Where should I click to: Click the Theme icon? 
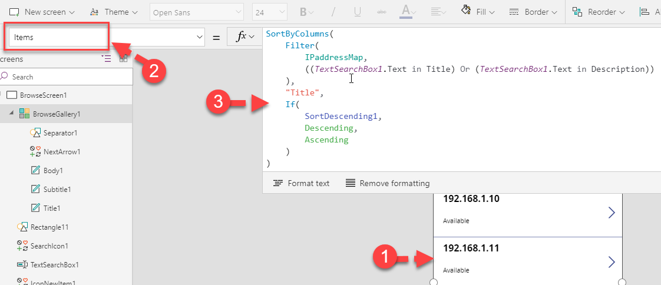[x=95, y=12]
